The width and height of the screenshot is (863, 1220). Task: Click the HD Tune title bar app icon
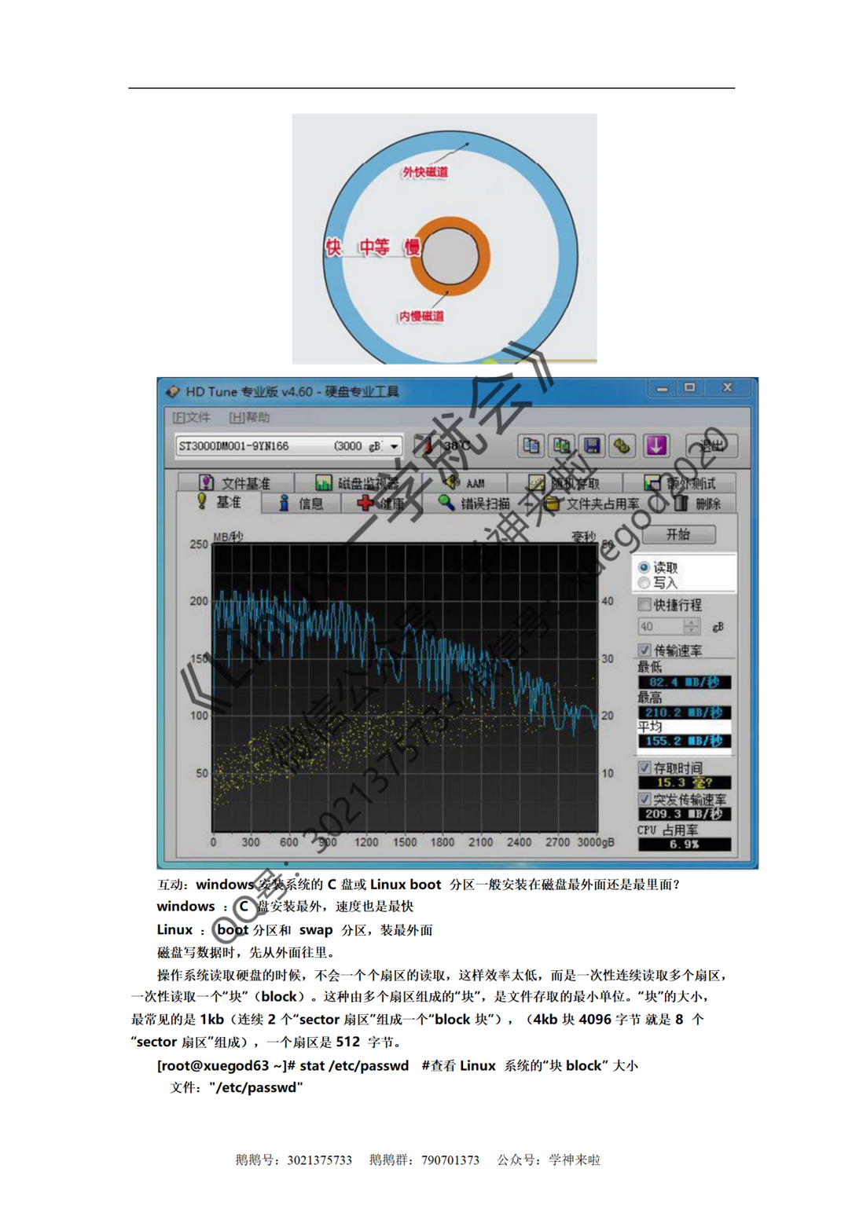[173, 391]
